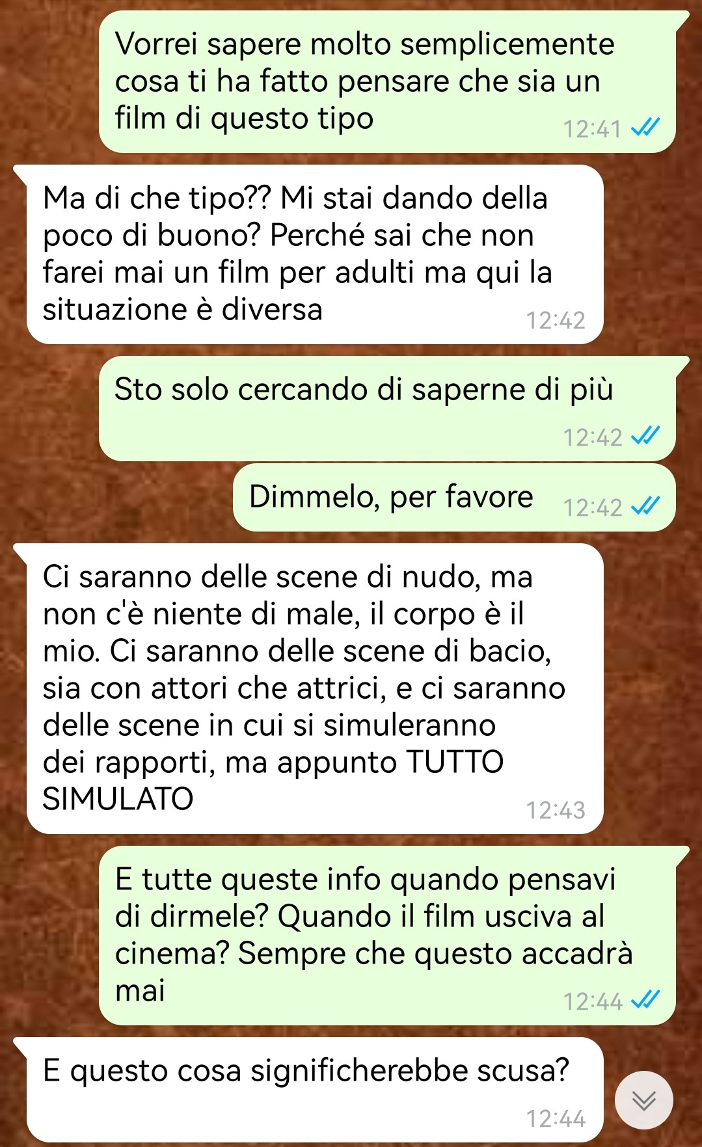Select the 'Ma di che tipo??' message bubble

[x=315, y=254]
